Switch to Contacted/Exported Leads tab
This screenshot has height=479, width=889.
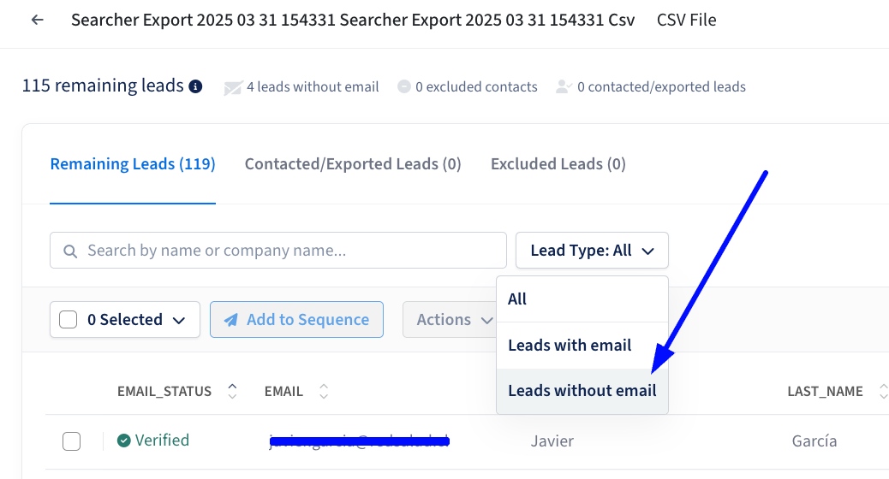(x=353, y=164)
